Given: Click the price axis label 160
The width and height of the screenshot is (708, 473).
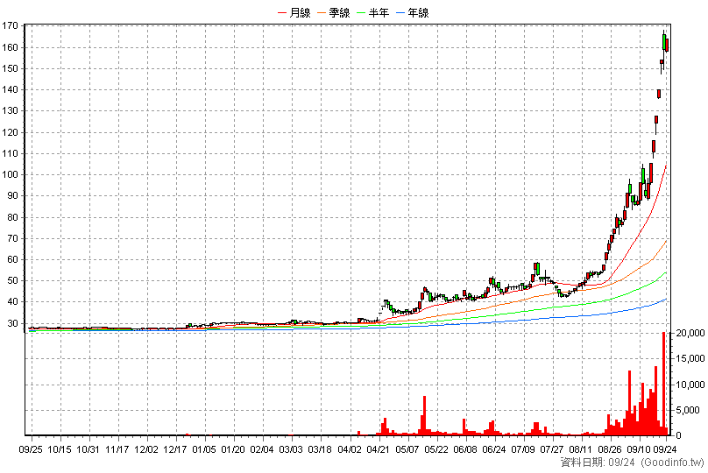Looking at the screenshot, I should (x=10, y=47).
